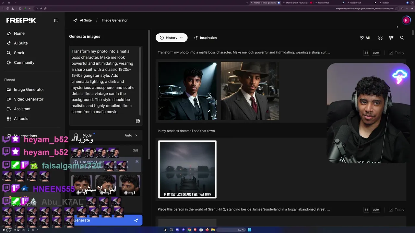This screenshot has width=415, height=233.
Task: Click 1:1 ratio tag on Silent Hill row
Action: (x=366, y=210)
